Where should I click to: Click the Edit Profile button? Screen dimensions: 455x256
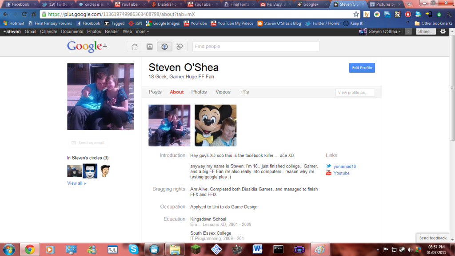point(362,67)
